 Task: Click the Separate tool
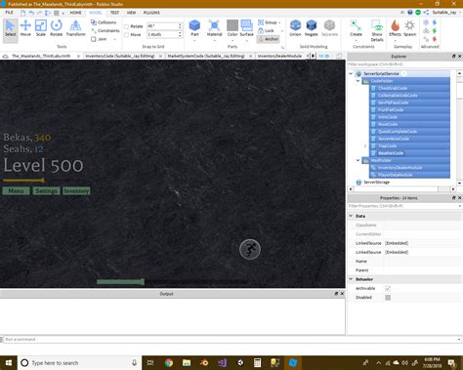329,28
